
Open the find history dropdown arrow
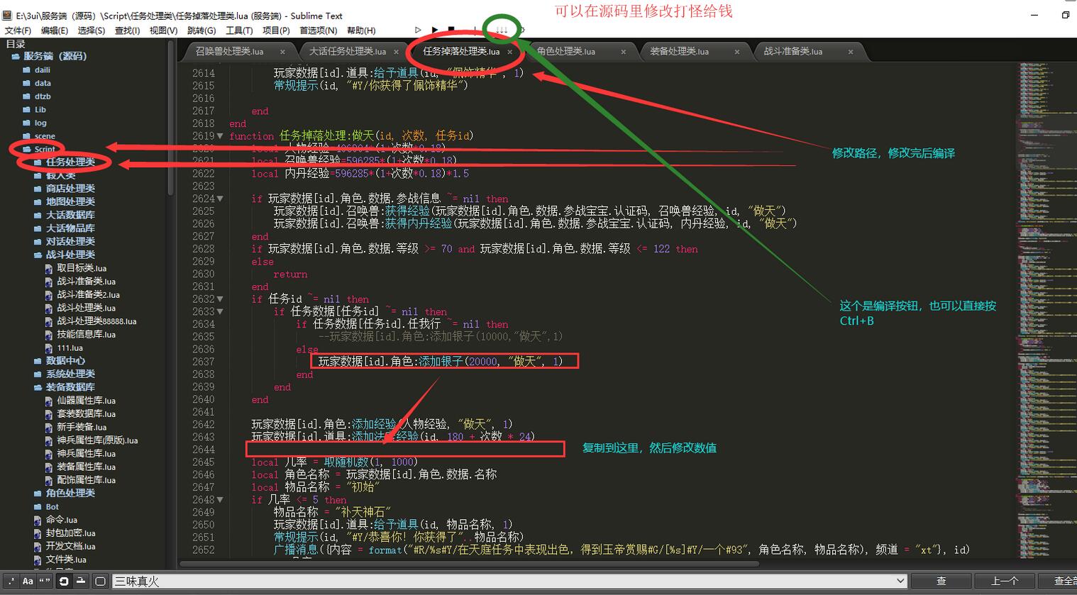point(900,581)
